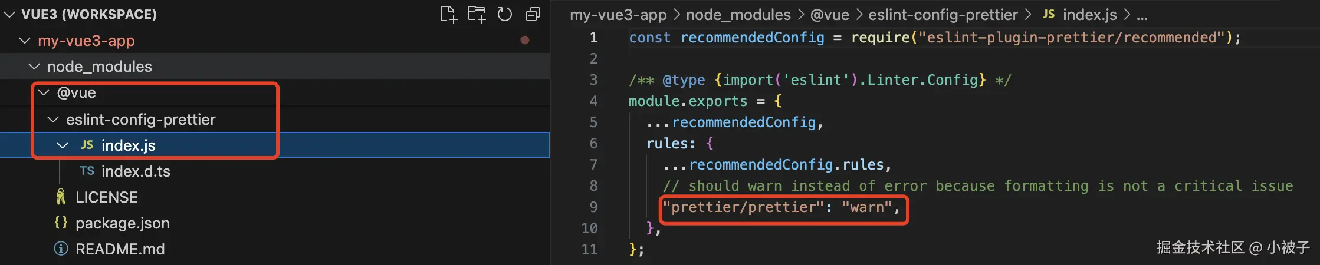Click the info icon beside README.md
This screenshot has width=1320, height=265.
[61, 249]
